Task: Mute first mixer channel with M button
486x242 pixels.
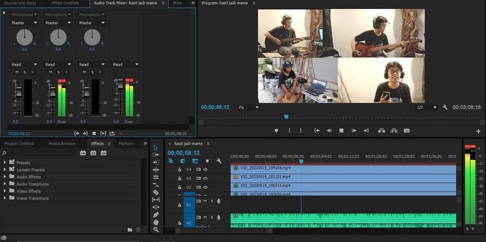Action: pyautogui.click(x=17, y=72)
